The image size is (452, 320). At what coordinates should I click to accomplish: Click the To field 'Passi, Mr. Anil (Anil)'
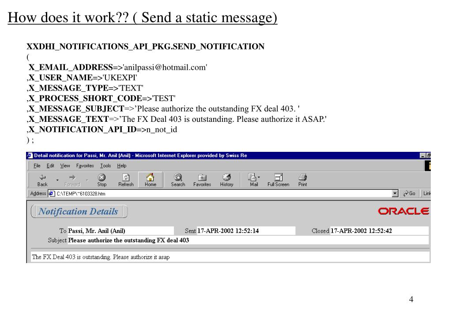(x=121, y=231)
